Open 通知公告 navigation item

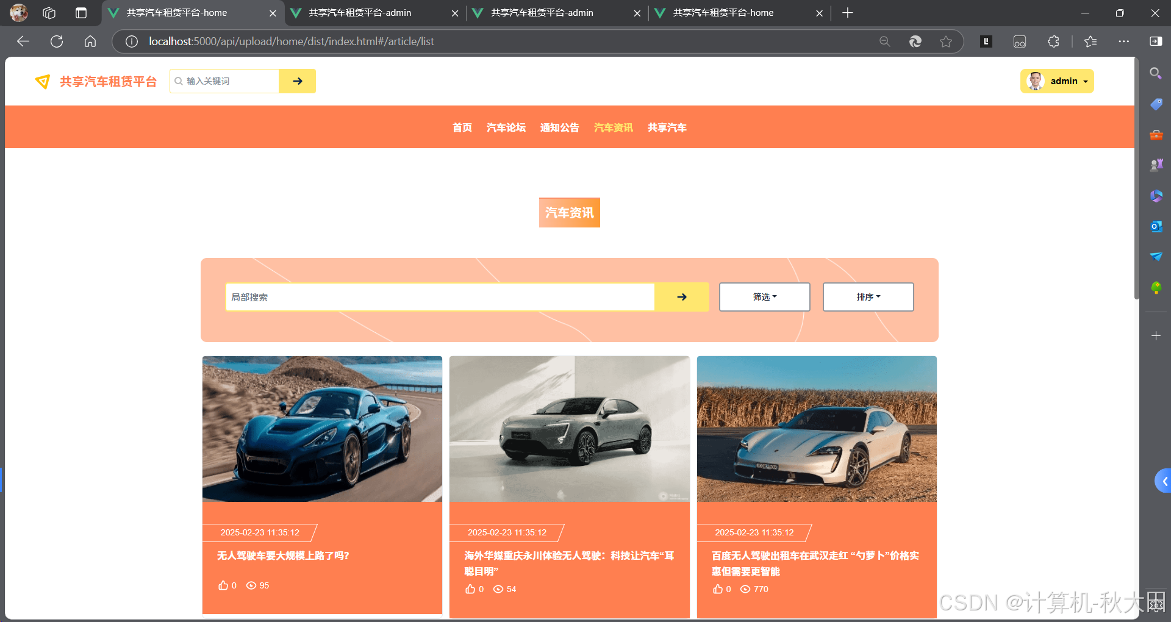point(560,127)
